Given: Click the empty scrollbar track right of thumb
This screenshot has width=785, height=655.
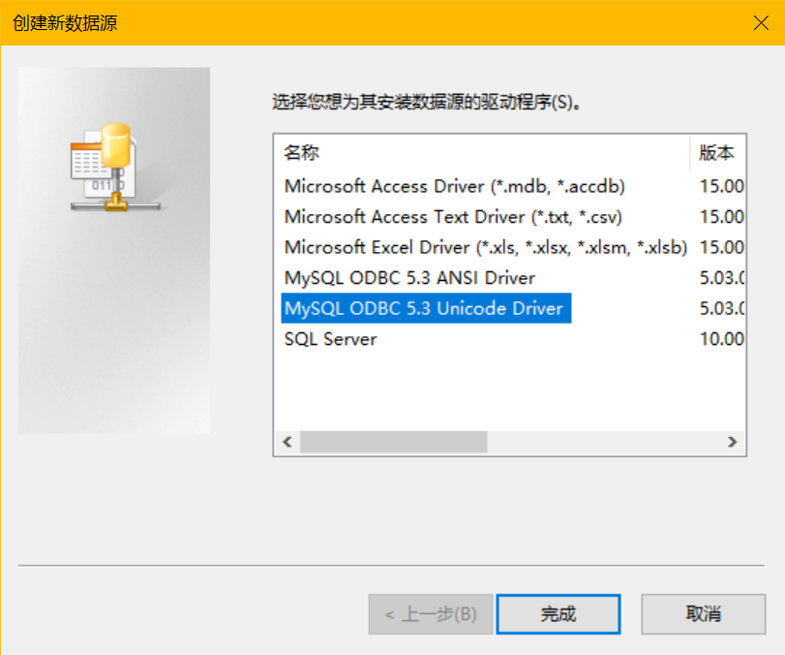Looking at the screenshot, I should (x=600, y=442).
